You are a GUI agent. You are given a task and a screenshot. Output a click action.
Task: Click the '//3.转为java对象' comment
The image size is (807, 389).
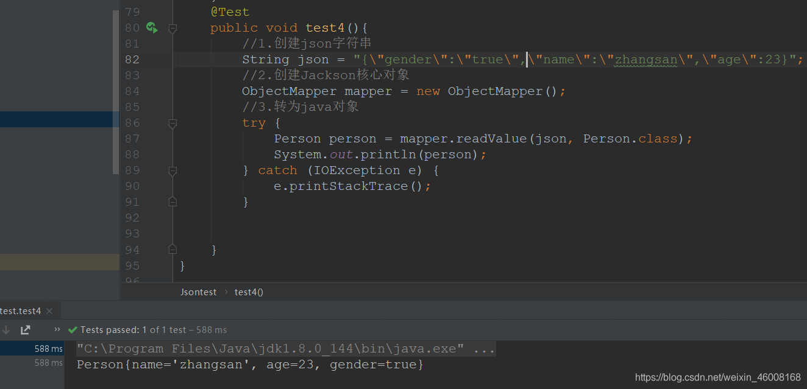pyautogui.click(x=300, y=107)
